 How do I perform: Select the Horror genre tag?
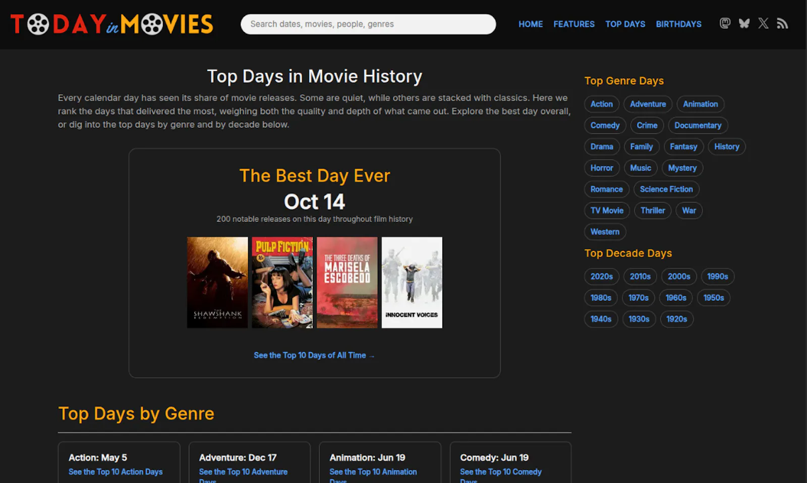(x=602, y=168)
